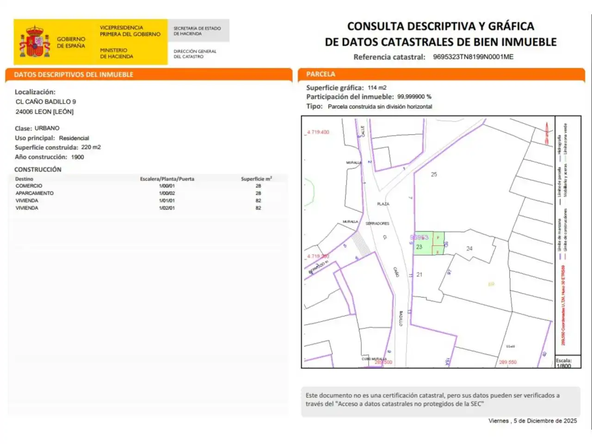Select the 'APARCAMIENTO' table row
592x444 pixels.
(148, 193)
